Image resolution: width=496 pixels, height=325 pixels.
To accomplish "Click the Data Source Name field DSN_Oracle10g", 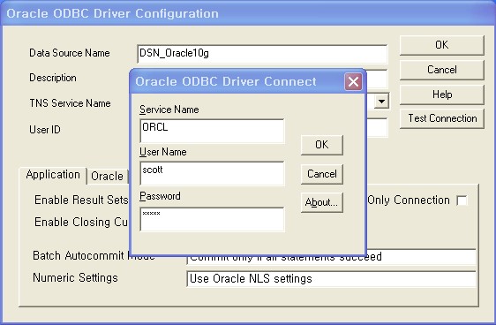I will (262, 54).
